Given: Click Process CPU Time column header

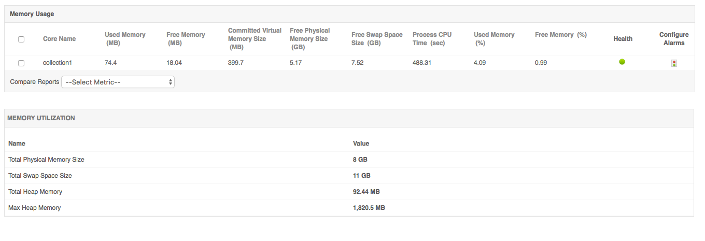Looking at the screenshot, I should click(432, 39).
